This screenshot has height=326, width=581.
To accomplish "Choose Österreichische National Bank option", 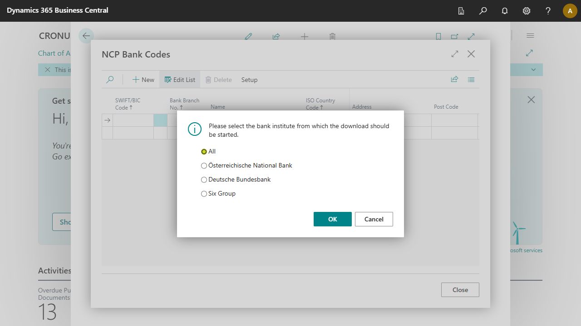I will pyautogui.click(x=204, y=166).
